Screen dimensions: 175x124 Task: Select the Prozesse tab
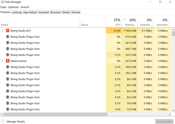pos(6,12)
